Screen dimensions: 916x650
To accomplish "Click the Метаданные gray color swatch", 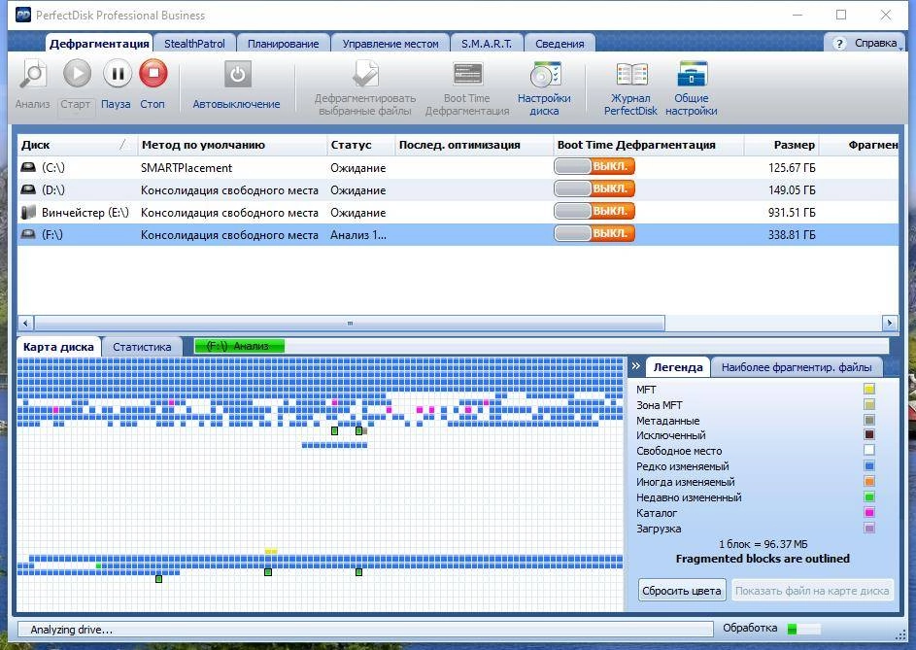I will point(869,421).
